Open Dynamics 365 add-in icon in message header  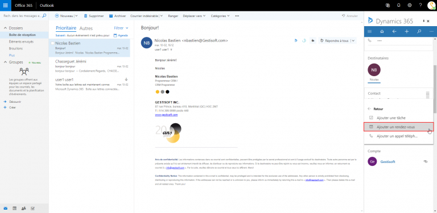(296, 40)
